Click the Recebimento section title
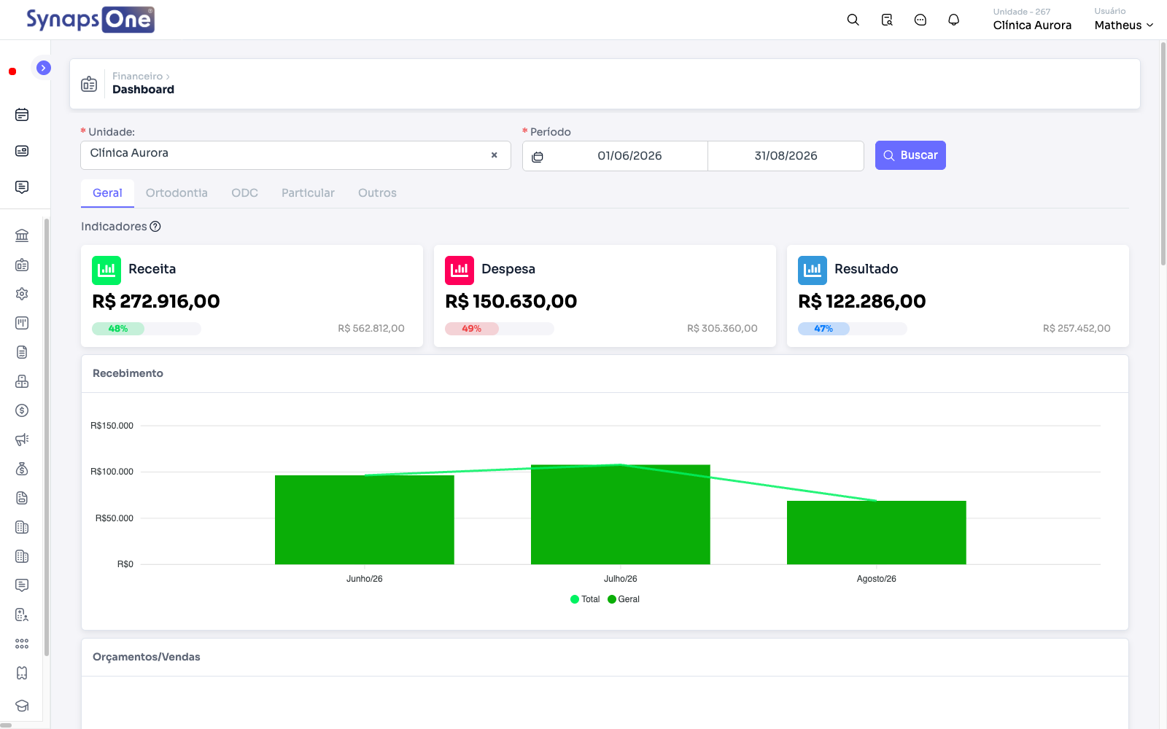Screen dimensions: 1167x729 point(128,373)
